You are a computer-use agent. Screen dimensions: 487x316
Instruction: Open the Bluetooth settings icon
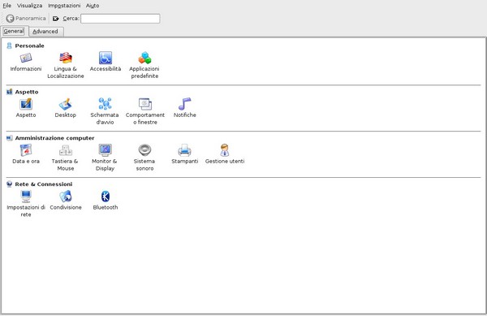(x=106, y=197)
